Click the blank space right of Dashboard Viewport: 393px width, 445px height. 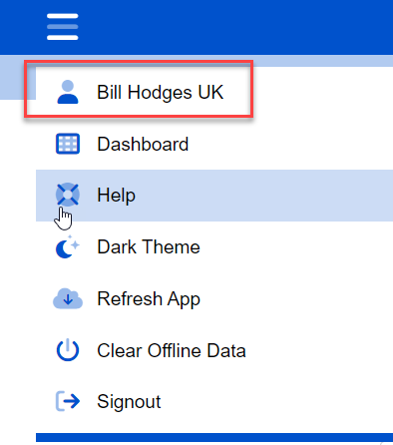click(x=289, y=144)
